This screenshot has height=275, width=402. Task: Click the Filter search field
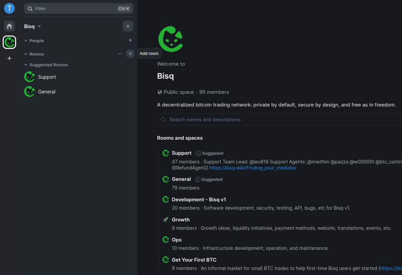coord(75,9)
